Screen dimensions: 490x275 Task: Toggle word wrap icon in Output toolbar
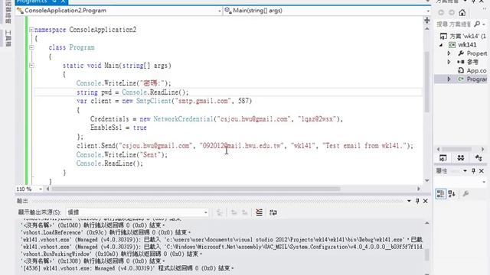(x=273, y=212)
